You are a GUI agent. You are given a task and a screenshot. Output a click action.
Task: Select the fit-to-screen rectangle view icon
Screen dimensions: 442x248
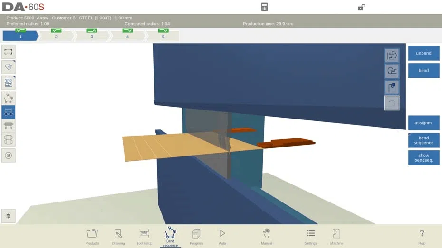(9, 52)
